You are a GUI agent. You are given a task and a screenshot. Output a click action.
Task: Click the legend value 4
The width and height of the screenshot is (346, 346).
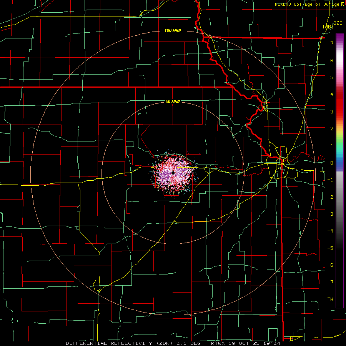coord(332,94)
